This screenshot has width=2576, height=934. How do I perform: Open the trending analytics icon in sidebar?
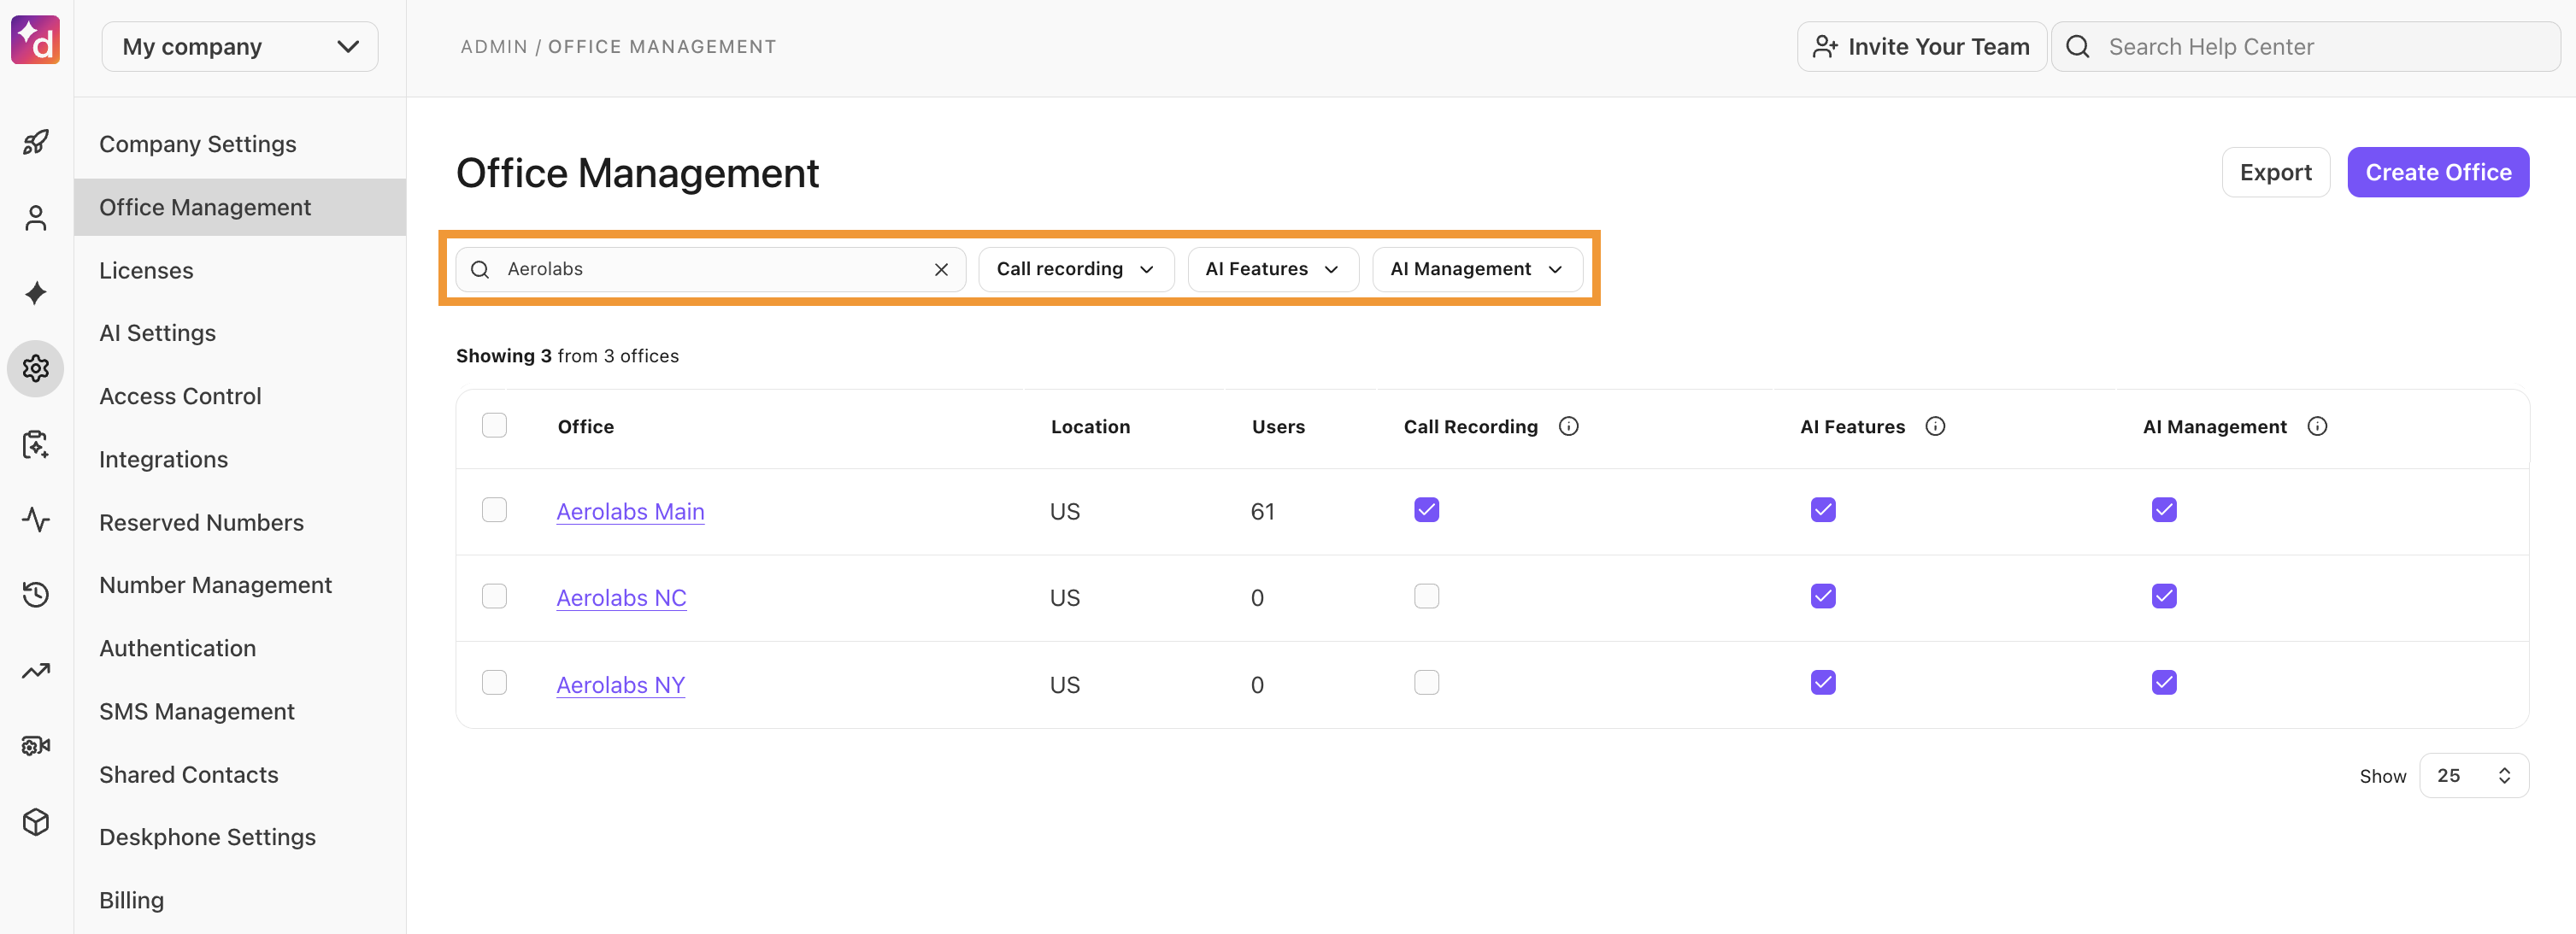click(36, 671)
